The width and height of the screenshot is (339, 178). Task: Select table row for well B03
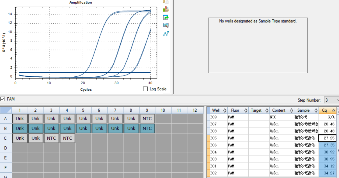271,159
